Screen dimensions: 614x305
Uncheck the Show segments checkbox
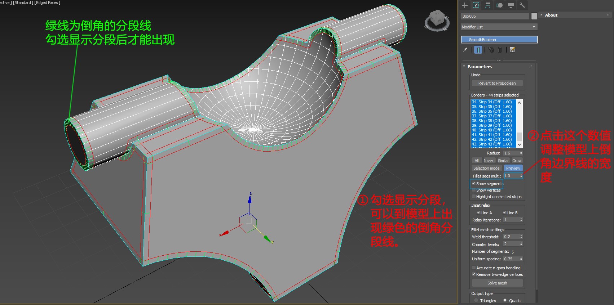pos(474,184)
